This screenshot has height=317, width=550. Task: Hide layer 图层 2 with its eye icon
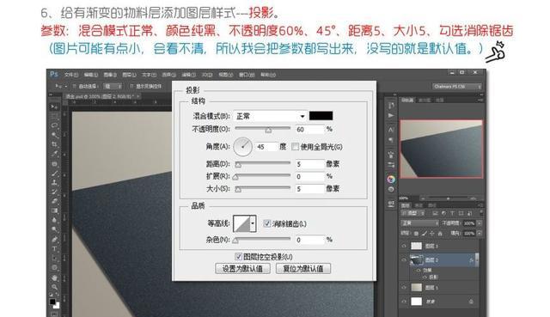404,260
